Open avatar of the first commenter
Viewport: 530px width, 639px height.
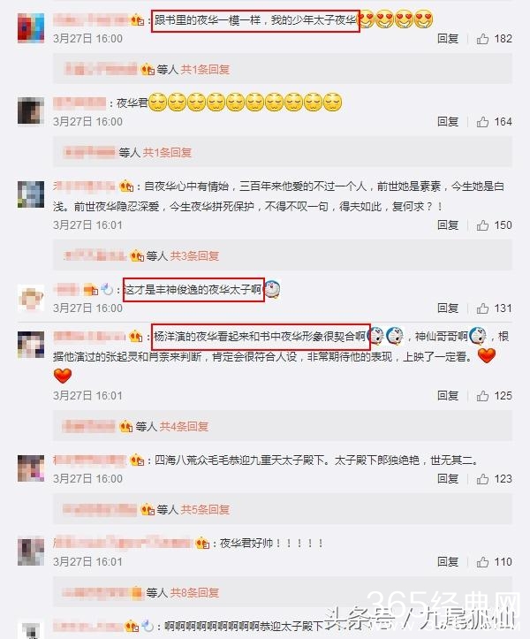[31, 27]
